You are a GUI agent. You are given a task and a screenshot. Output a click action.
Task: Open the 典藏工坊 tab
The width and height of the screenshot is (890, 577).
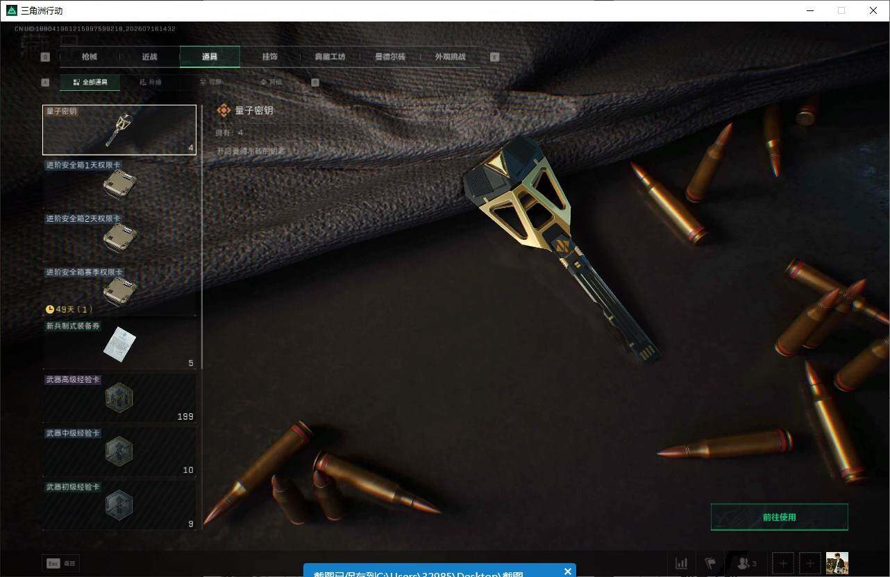[x=330, y=57]
